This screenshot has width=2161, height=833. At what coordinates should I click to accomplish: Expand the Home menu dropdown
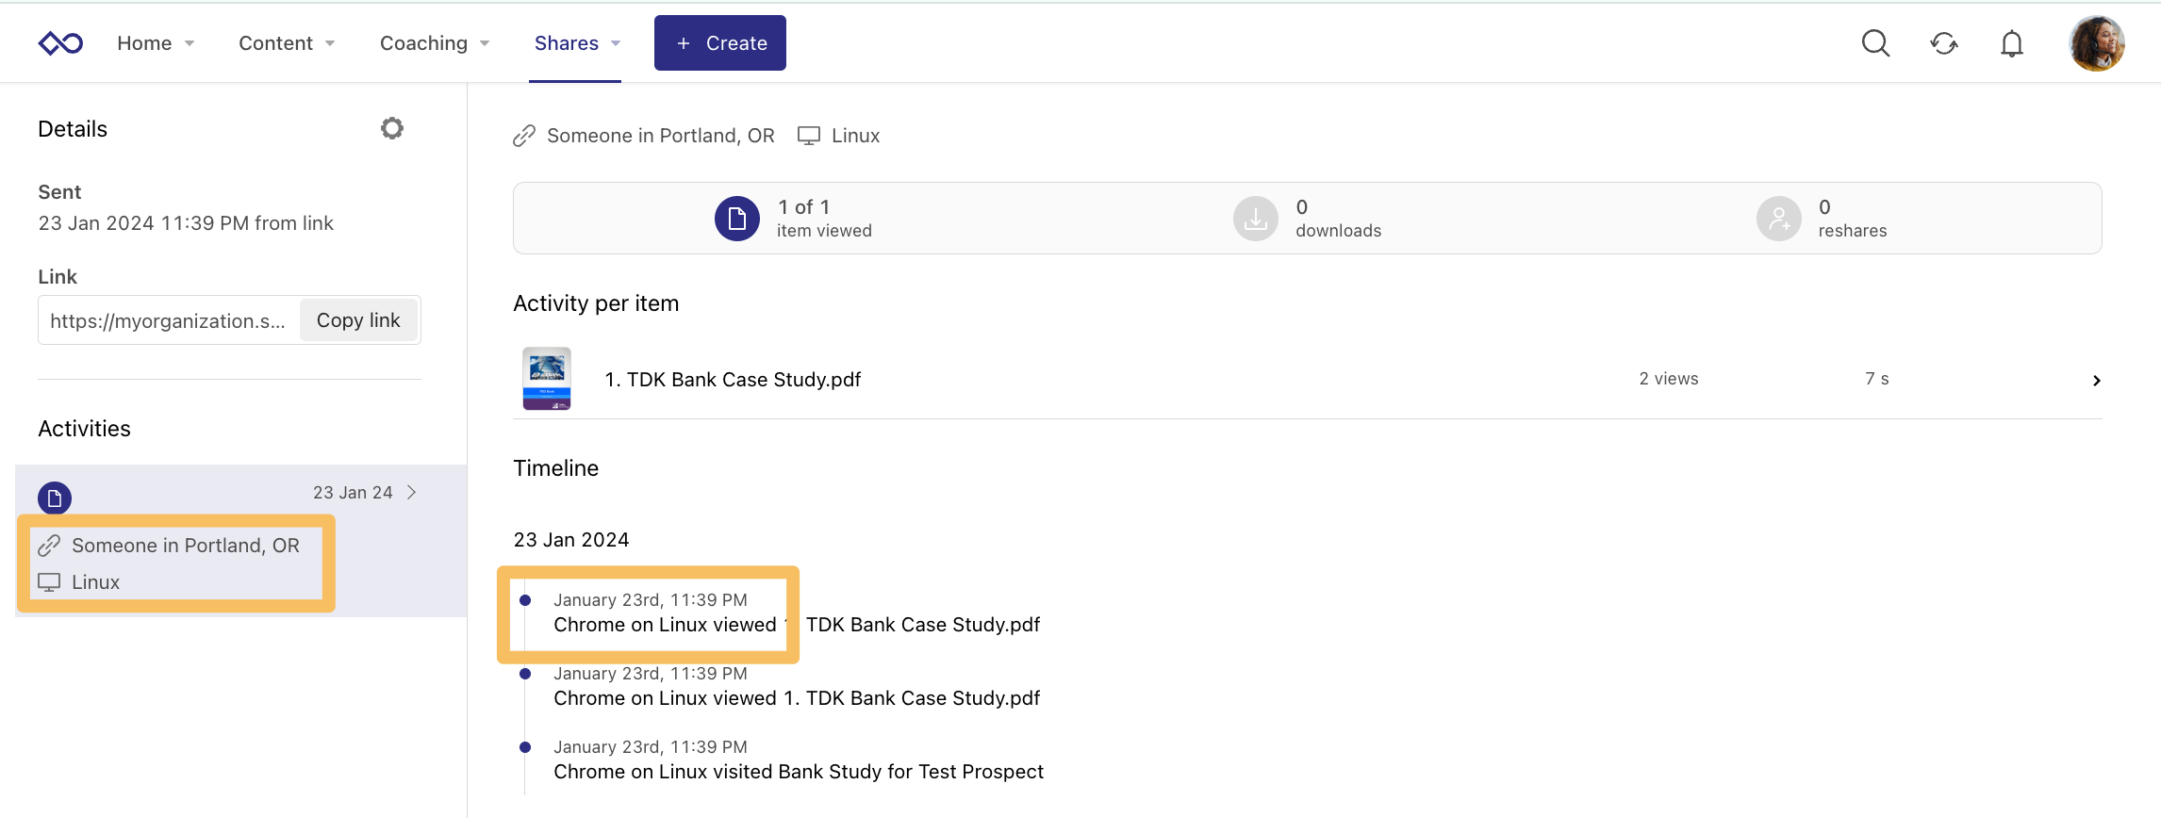click(x=156, y=43)
